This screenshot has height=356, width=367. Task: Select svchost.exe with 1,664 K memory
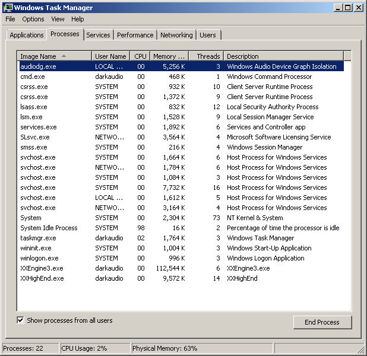click(181, 157)
